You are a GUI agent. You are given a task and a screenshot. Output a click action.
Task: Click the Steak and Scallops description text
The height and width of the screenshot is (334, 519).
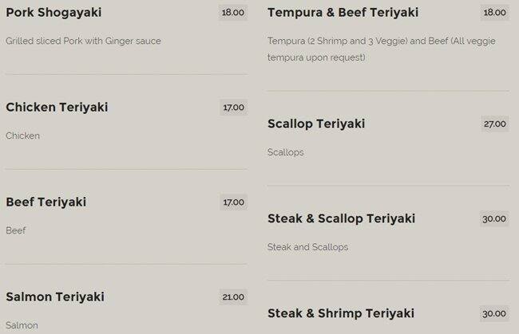click(307, 247)
